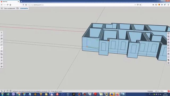
Task: Select the Move tool
Action: coord(2,57)
